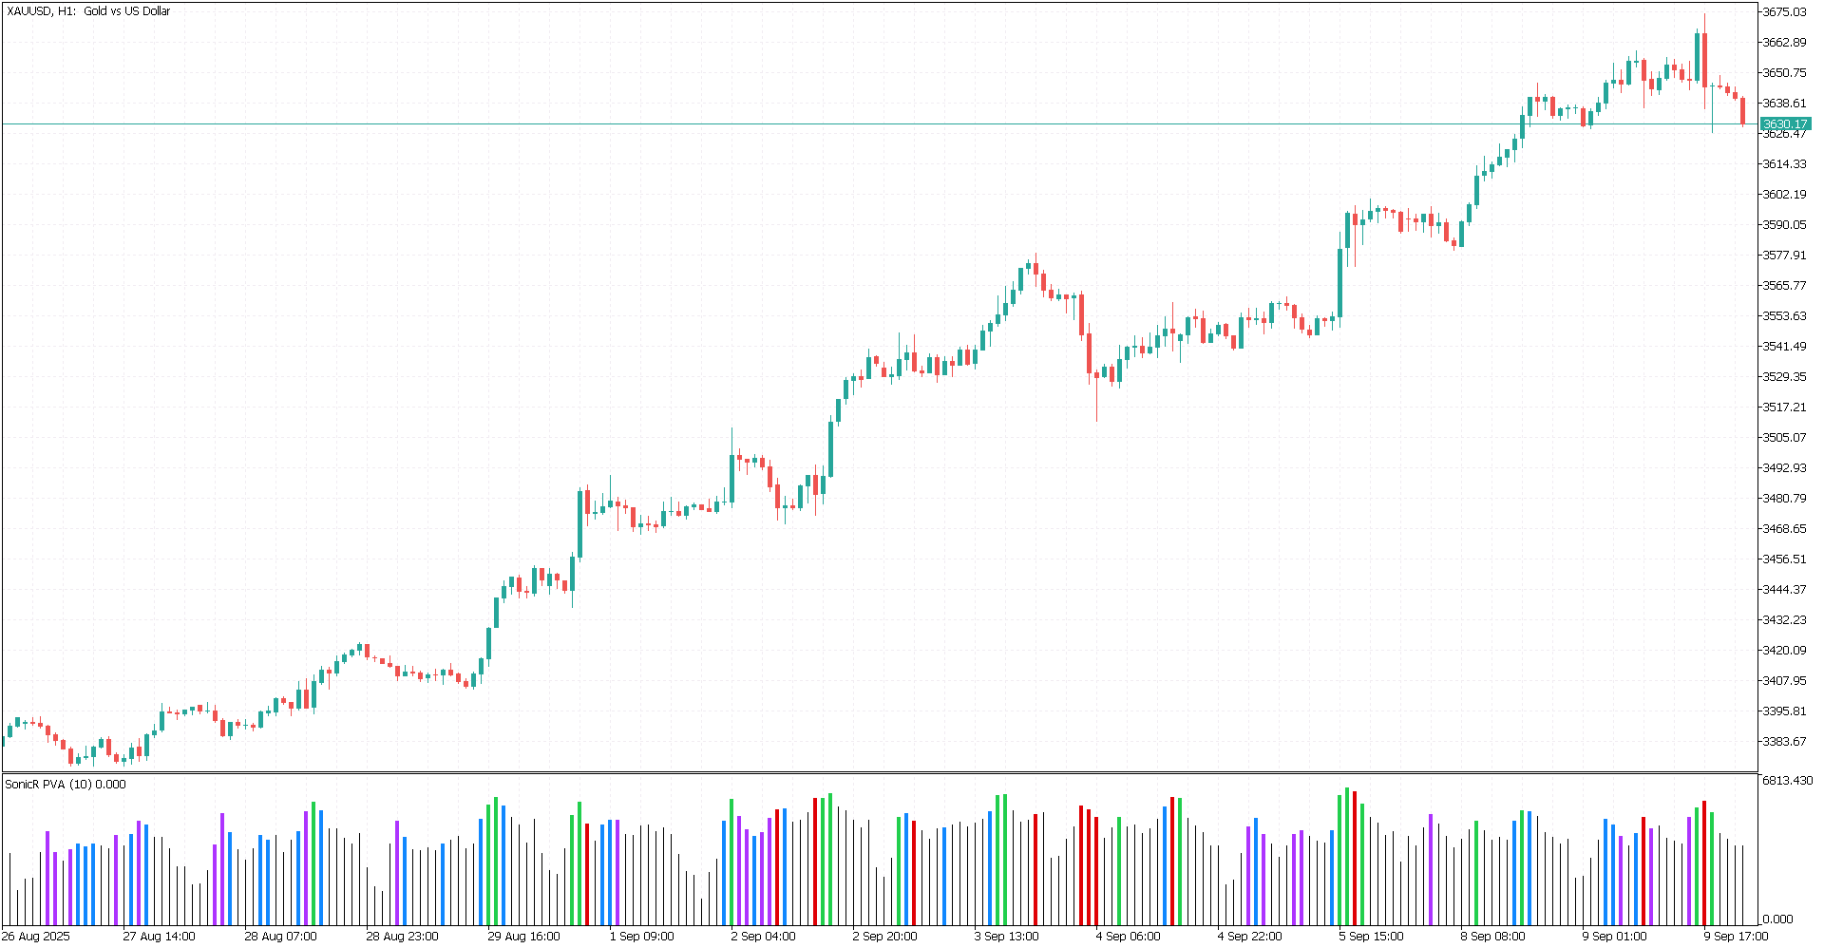The width and height of the screenshot is (1824, 948).
Task: Click the 3675.03 price scale label
Action: click(1785, 12)
